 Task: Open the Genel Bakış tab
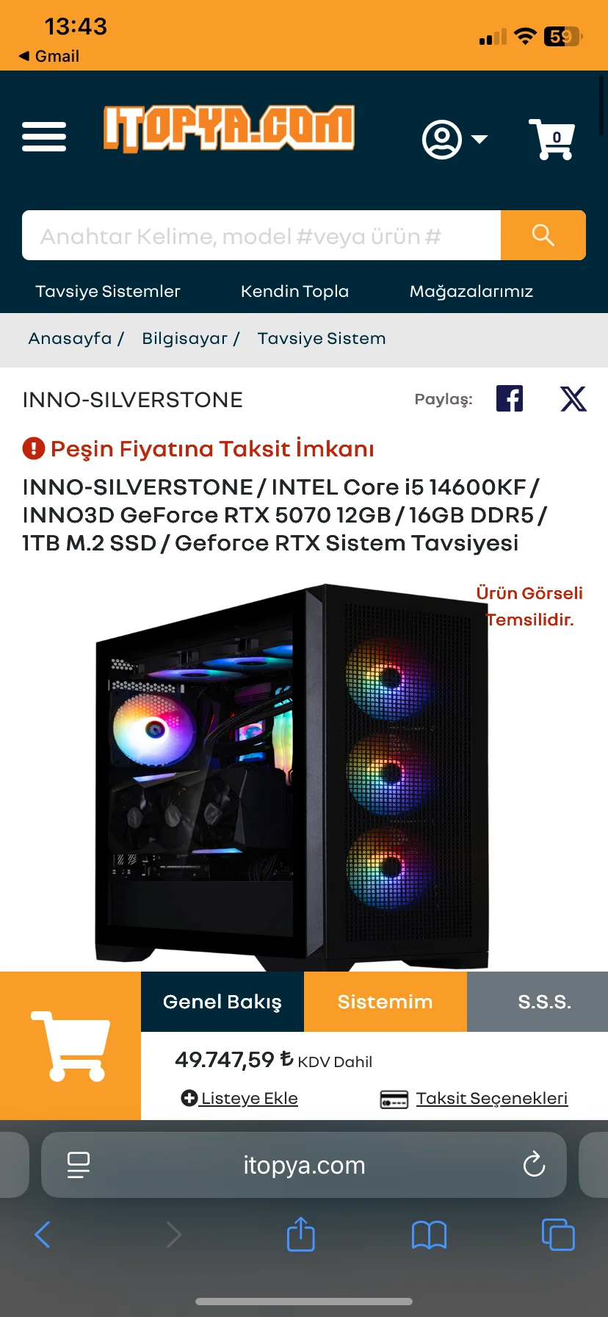pos(222,1002)
